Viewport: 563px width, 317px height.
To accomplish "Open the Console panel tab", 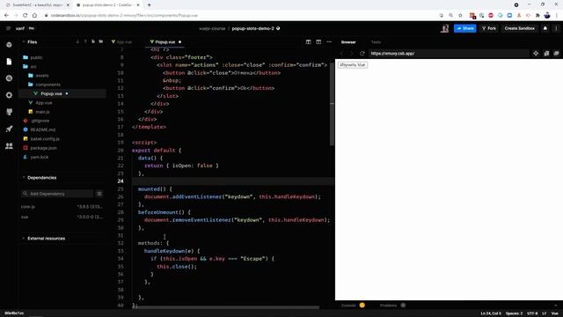I will coord(348,306).
